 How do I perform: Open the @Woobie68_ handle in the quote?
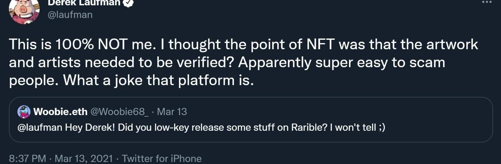click(119, 112)
